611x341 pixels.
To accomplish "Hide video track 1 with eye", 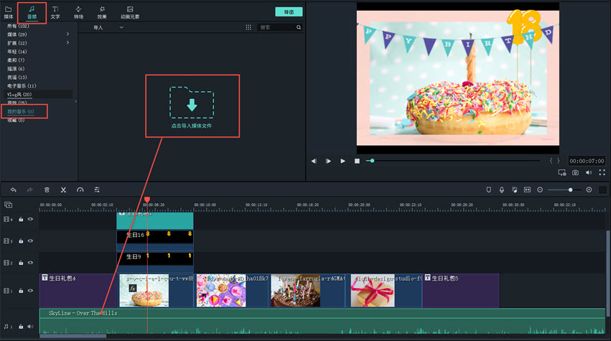I will coord(30,291).
